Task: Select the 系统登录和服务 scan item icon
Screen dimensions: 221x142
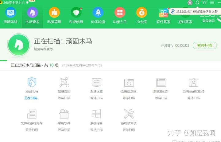Action: pos(193,82)
